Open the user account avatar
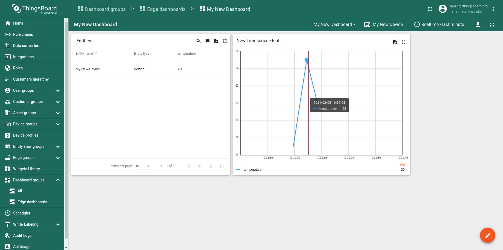This screenshot has width=503, height=250. coord(443,9)
